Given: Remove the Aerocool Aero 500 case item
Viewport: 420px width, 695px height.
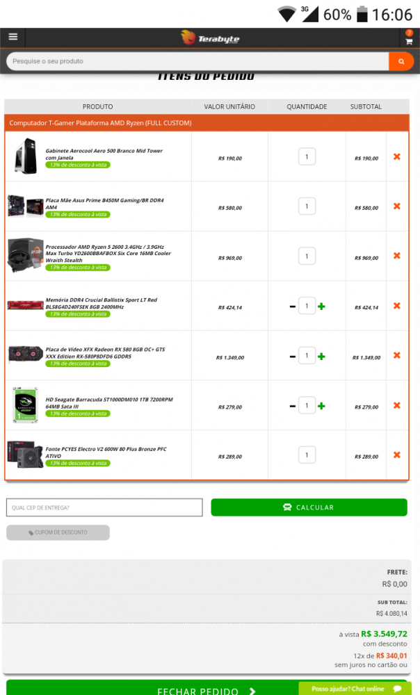Looking at the screenshot, I should [x=396, y=157].
